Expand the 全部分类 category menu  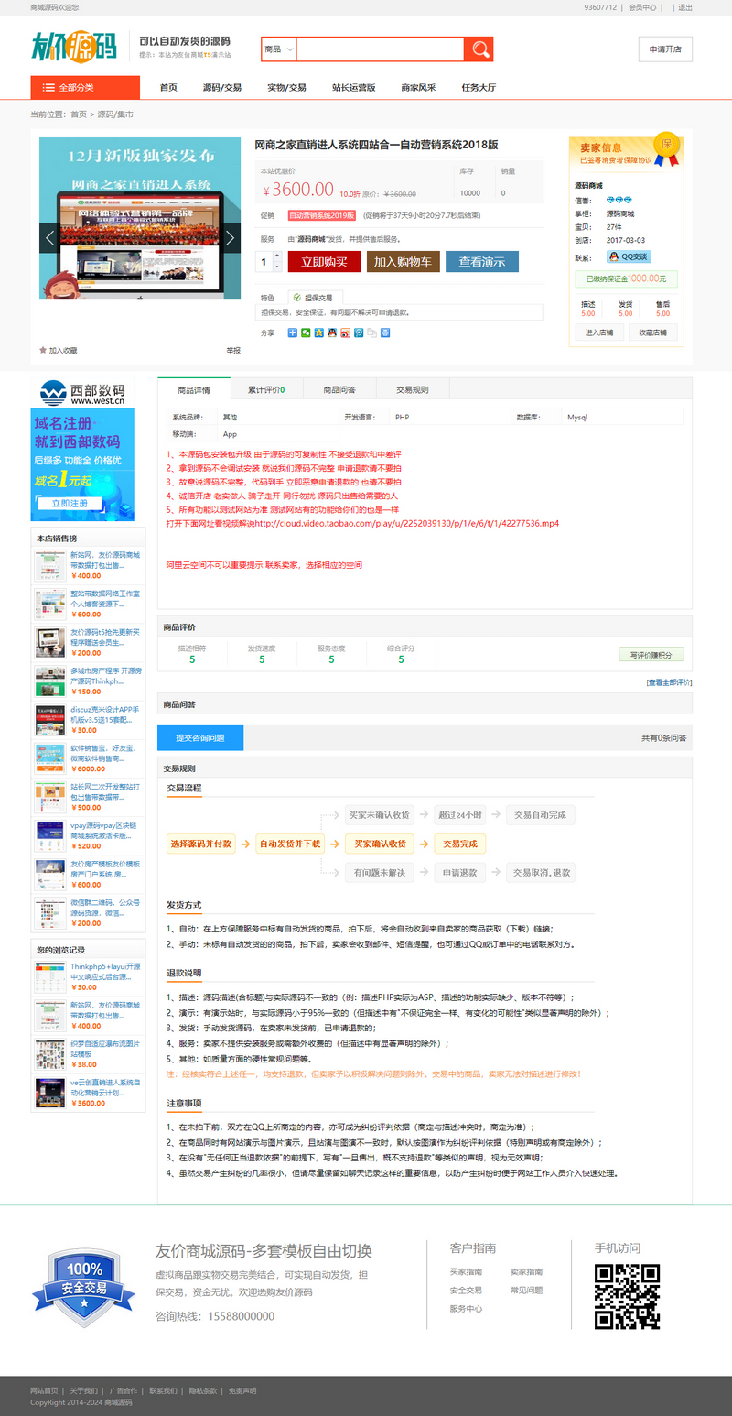85,88
